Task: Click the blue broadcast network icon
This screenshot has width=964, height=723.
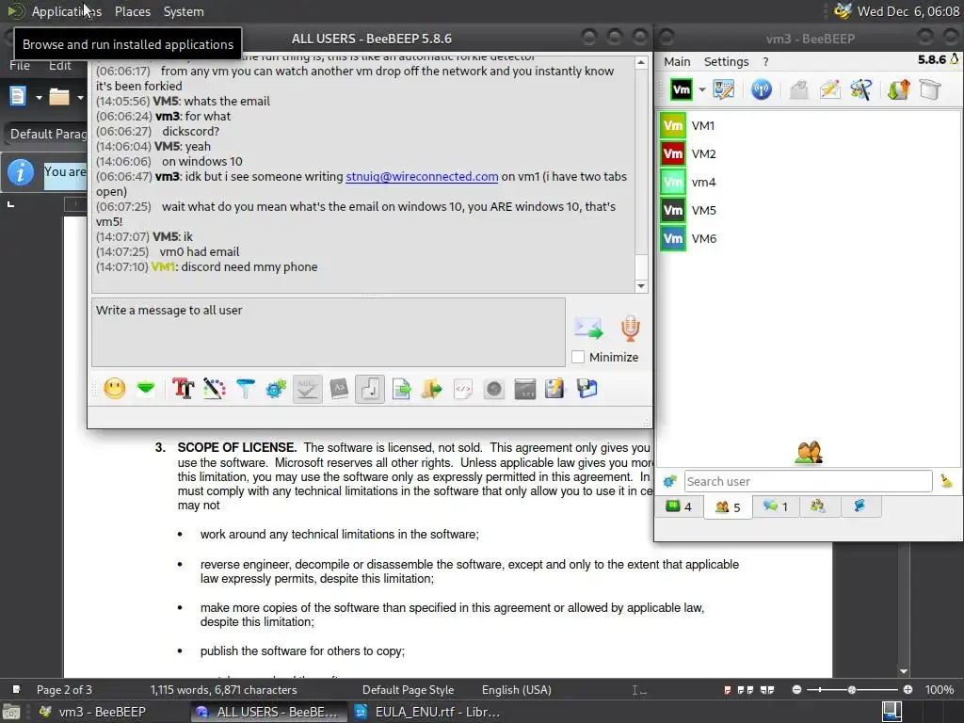Action: [x=761, y=89]
